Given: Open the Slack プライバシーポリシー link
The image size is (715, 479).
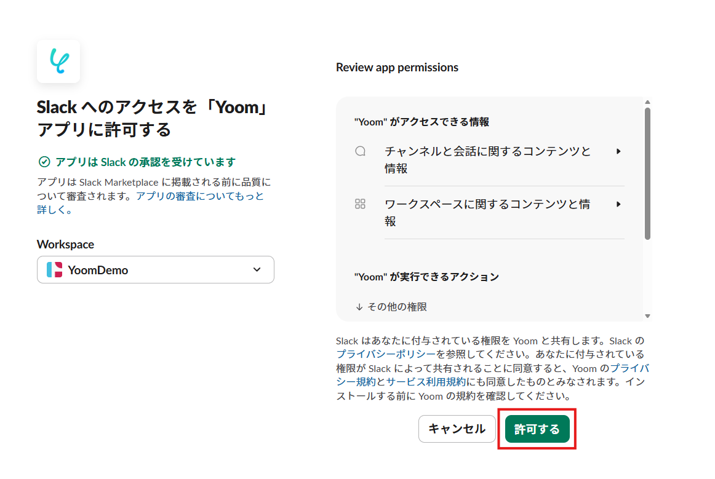Looking at the screenshot, I should 386,354.
